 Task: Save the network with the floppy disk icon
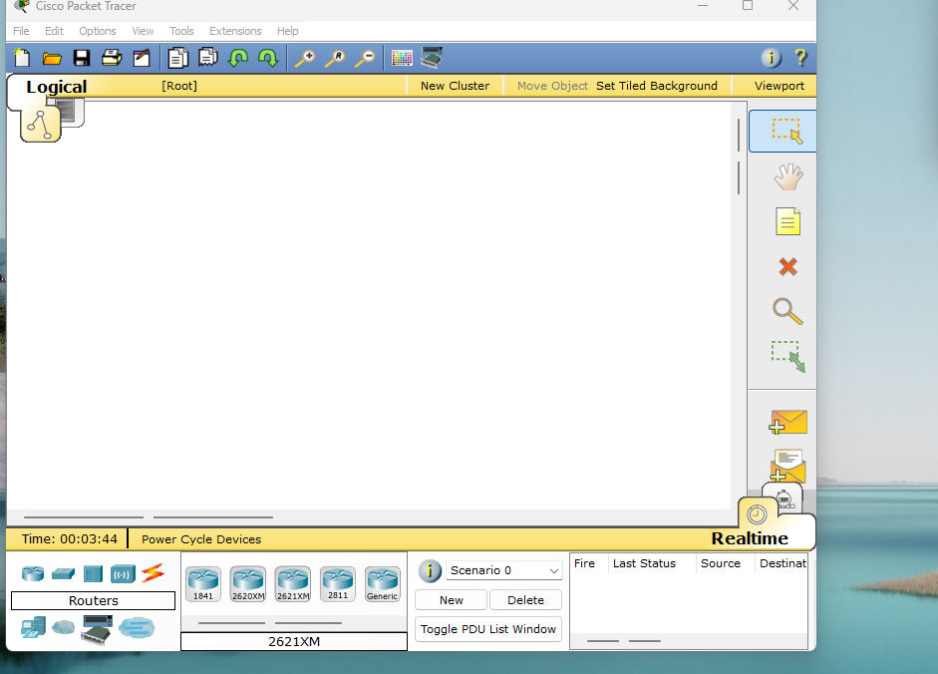82,58
